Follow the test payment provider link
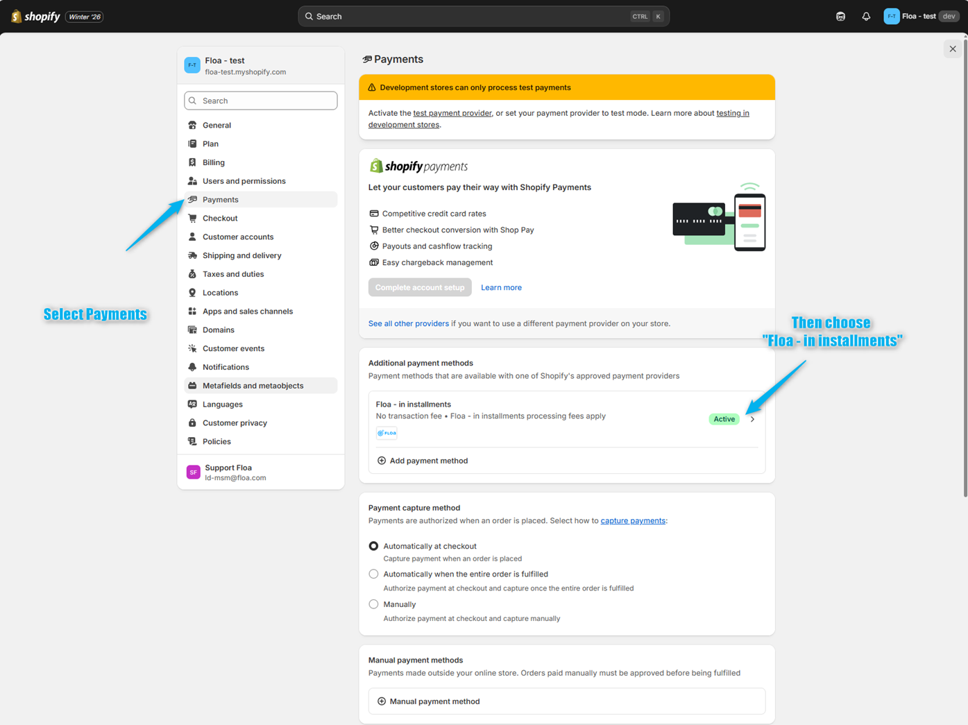Image resolution: width=968 pixels, height=725 pixels. pyautogui.click(x=452, y=113)
